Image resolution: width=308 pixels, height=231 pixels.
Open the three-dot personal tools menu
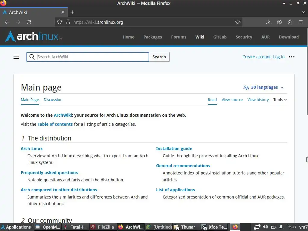click(292, 57)
